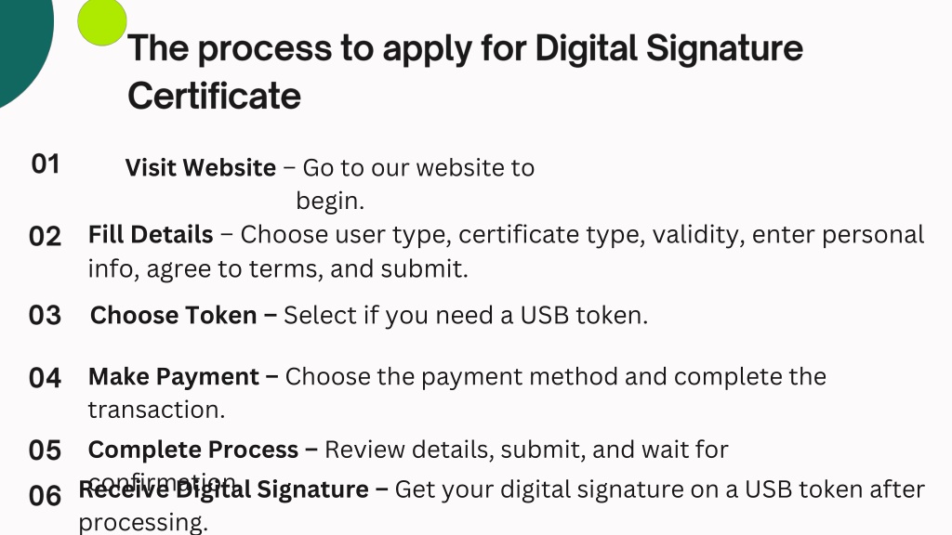The height and width of the screenshot is (535, 952).
Task: Click step number 05
Action: point(45,450)
